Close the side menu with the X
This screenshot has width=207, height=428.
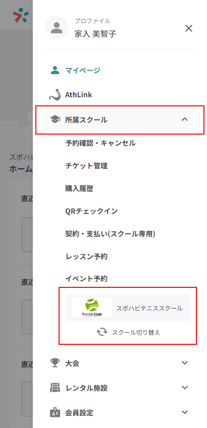189,28
